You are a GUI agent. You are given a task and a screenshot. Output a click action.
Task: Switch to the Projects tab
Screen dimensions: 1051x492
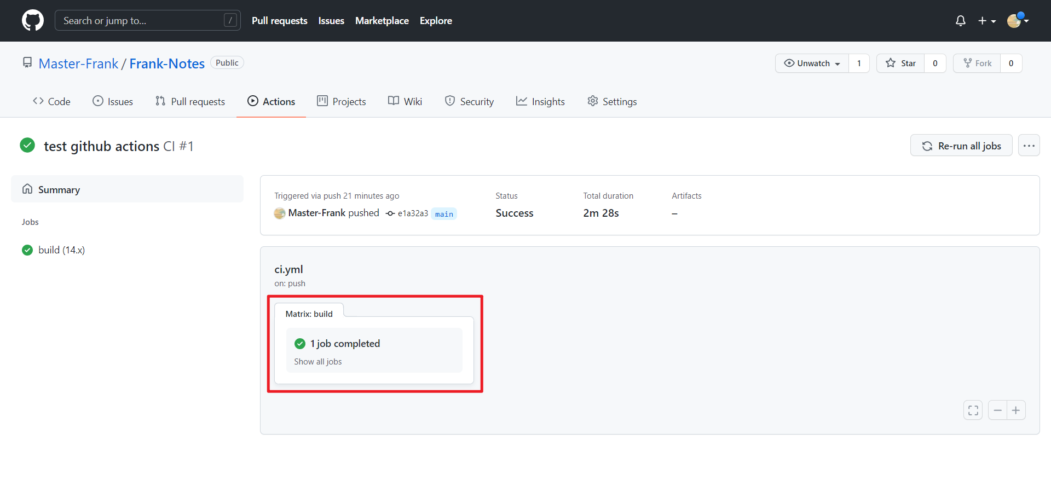tap(342, 101)
